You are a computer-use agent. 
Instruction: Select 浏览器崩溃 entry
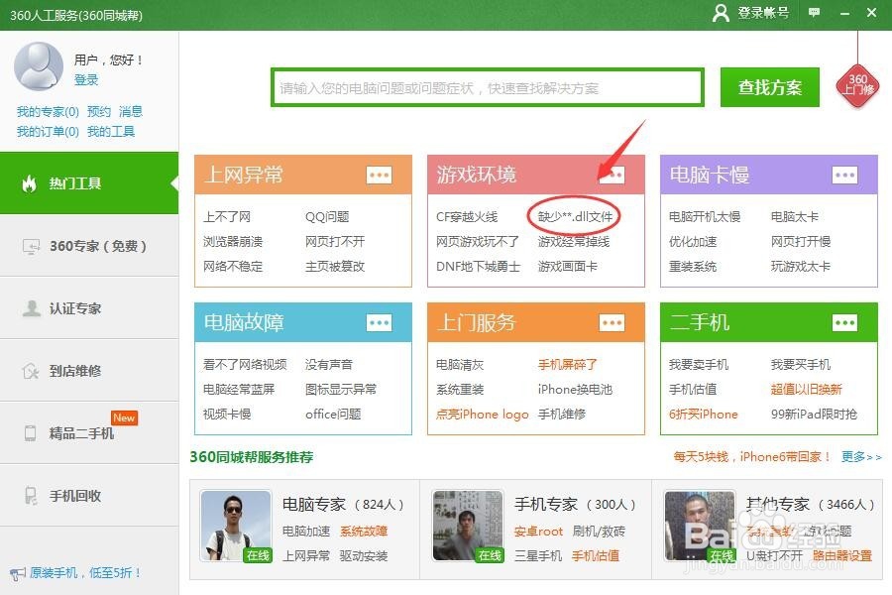pos(233,241)
